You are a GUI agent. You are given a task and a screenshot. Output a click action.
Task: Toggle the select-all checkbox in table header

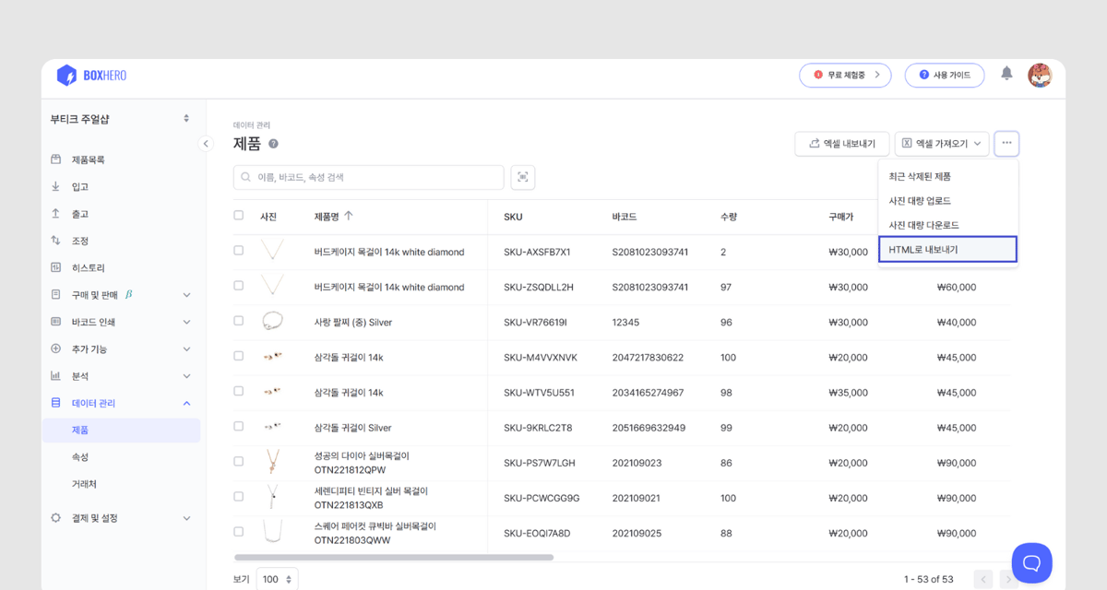[x=239, y=216]
